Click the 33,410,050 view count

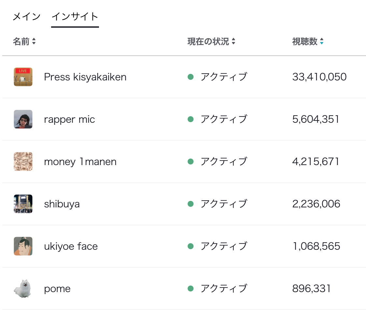click(x=319, y=77)
